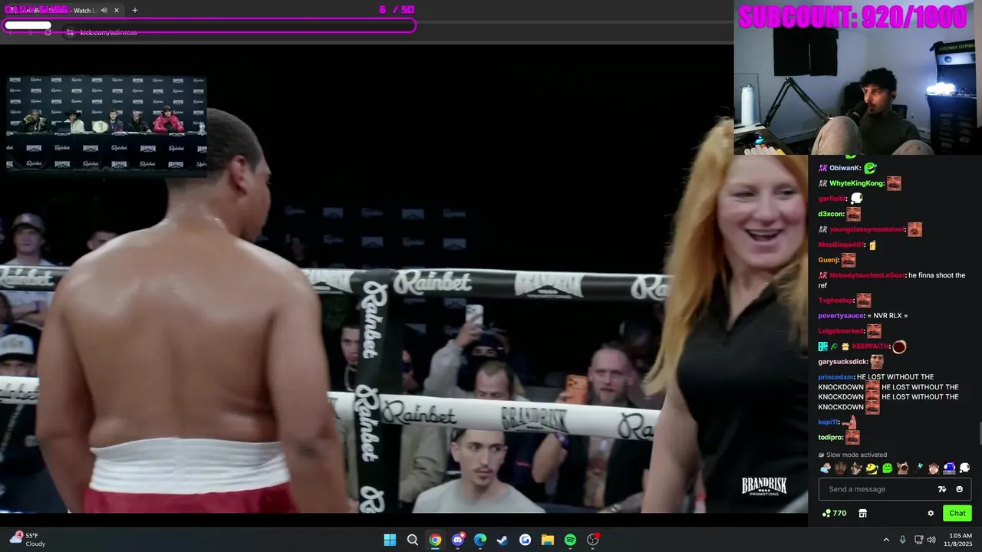The image size is (982, 552).
Task: Open a new browser tab
Action: pyautogui.click(x=135, y=10)
